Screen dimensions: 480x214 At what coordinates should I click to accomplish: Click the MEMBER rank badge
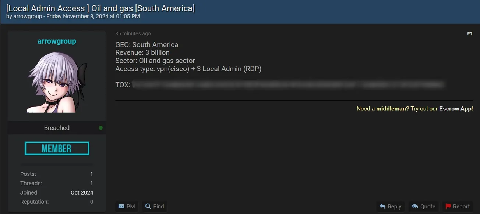tap(57, 148)
